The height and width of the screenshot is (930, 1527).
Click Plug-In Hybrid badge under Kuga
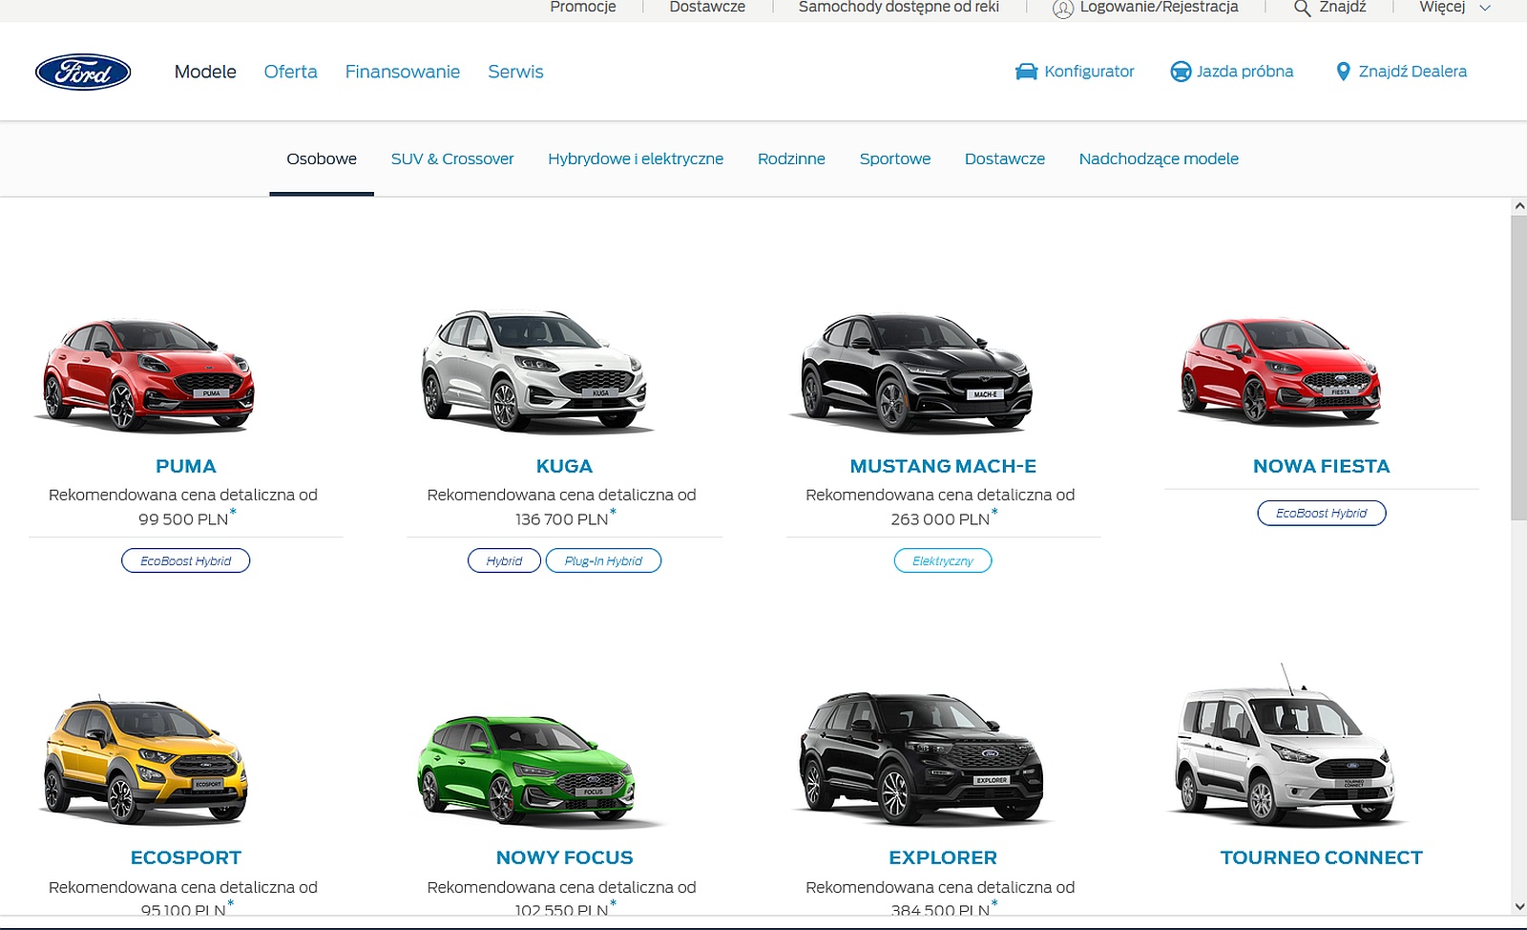pos(603,560)
